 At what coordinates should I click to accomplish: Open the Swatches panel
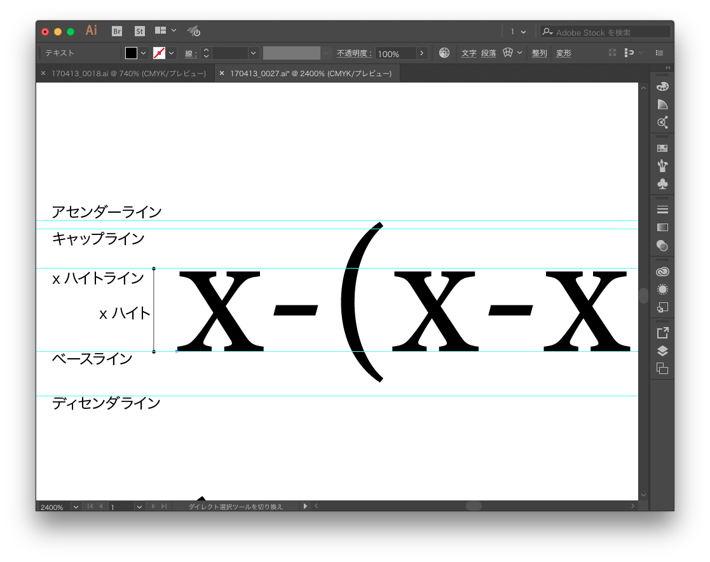point(662,147)
